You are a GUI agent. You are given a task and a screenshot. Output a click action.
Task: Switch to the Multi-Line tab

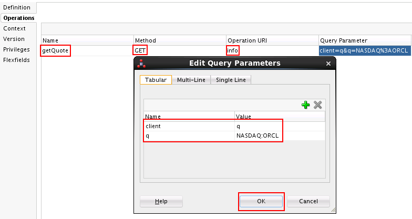[x=191, y=80]
